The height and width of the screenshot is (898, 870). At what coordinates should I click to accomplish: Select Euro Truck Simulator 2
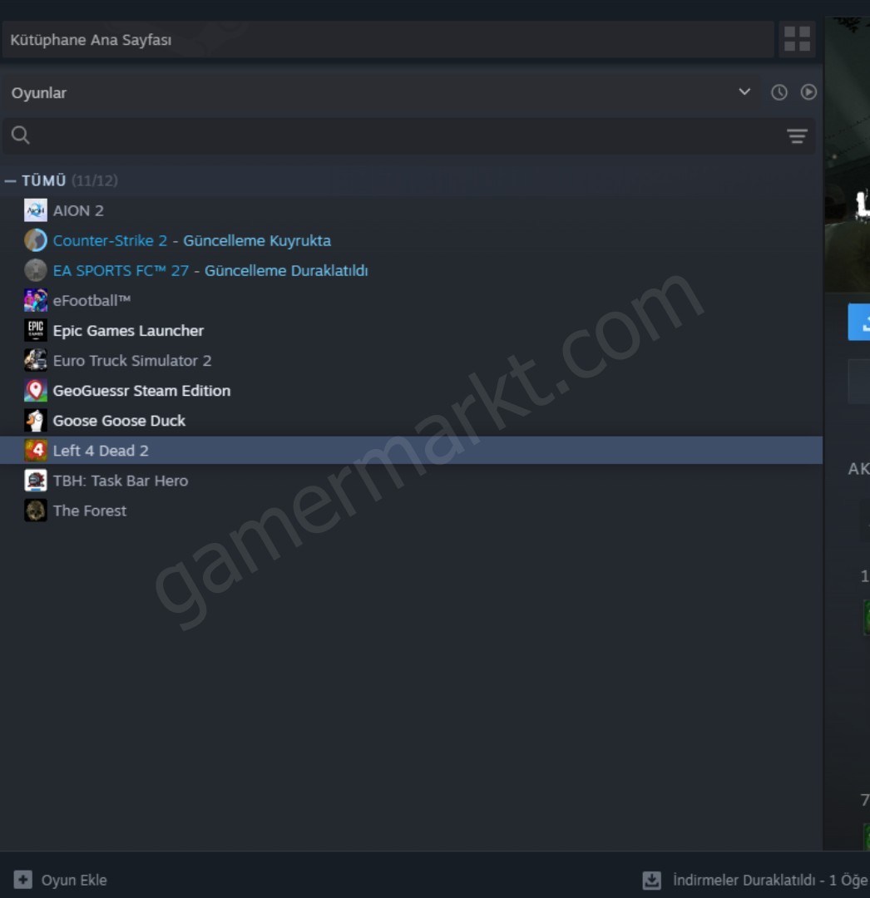point(411,360)
